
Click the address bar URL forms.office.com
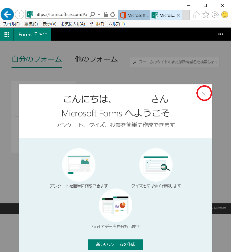click(61, 15)
